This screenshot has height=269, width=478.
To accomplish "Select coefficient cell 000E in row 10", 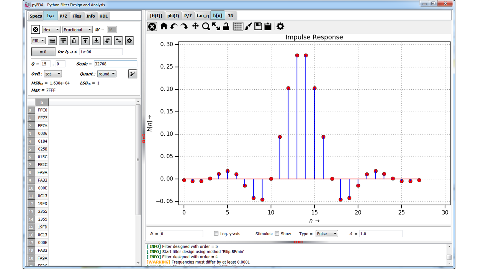I will (x=42, y=188).
